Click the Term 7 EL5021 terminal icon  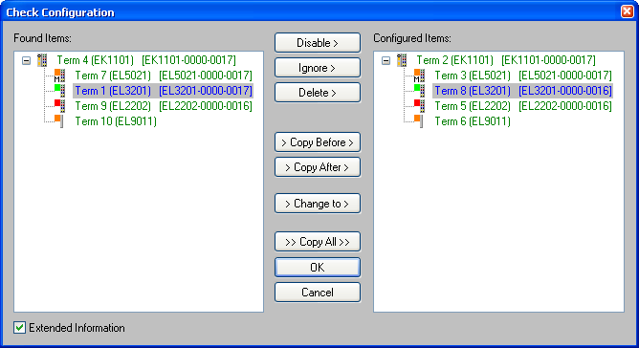point(59,76)
